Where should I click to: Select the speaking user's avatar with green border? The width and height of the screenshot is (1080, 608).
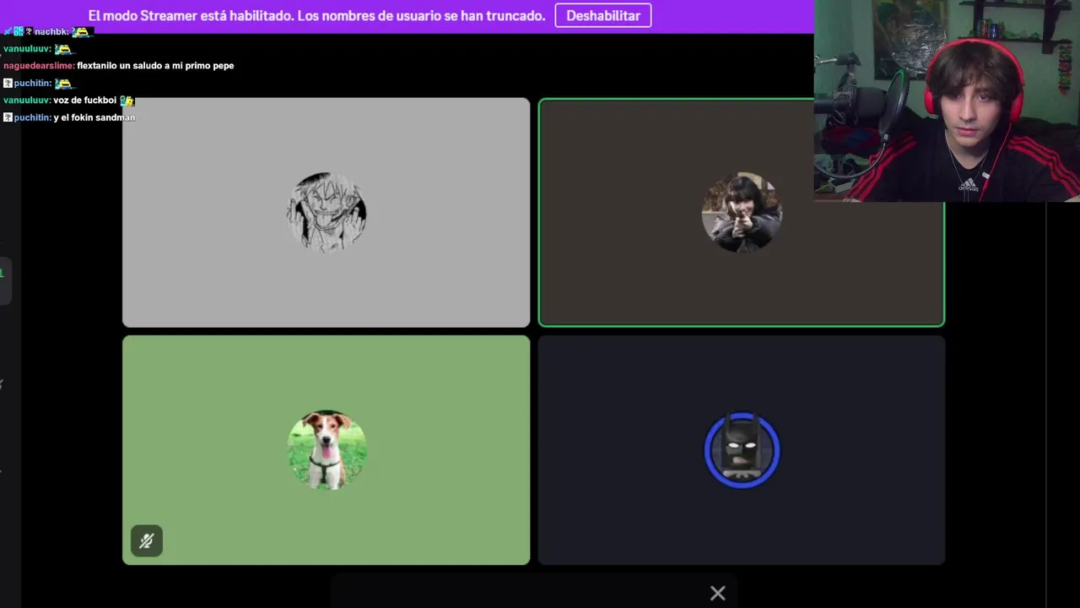pos(742,212)
